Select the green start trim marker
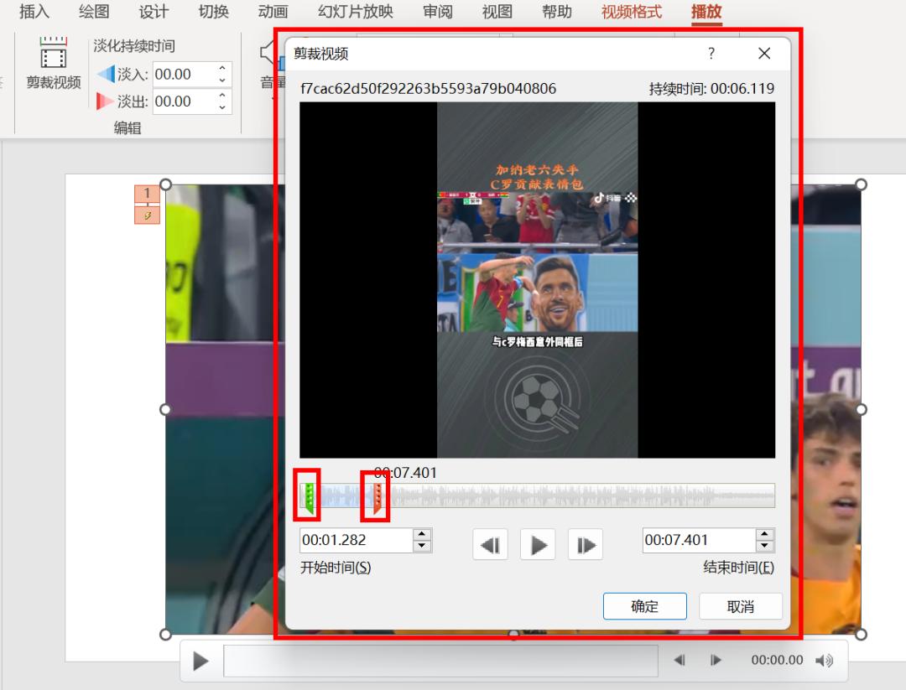This screenshot has width=906, height=690. [310, 495]
